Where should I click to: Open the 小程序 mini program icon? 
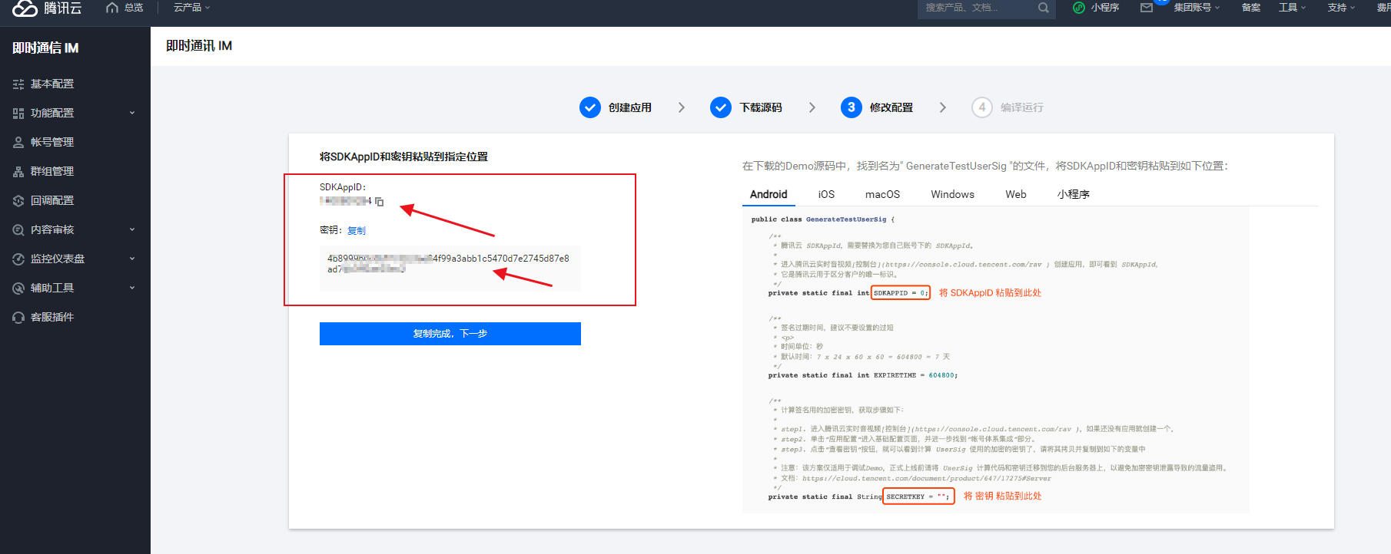coord(1079,8)
